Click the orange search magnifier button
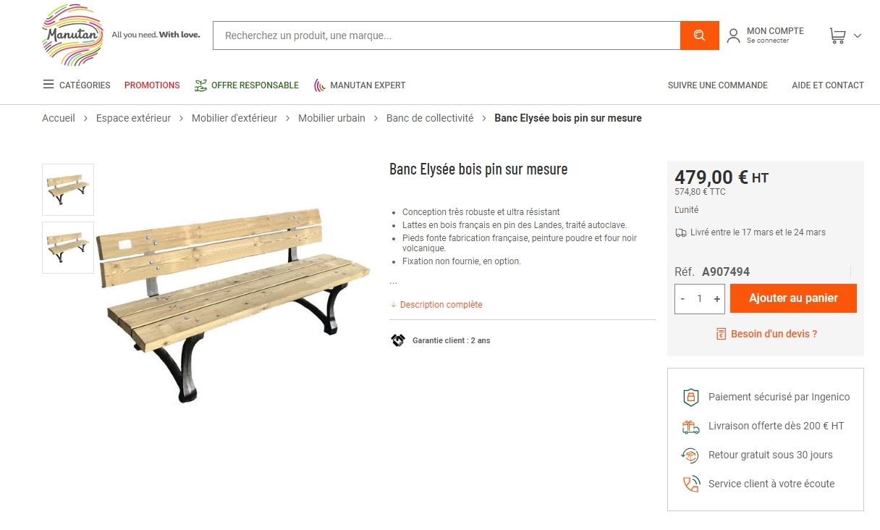880x530 pixels. tap(699, 35)
